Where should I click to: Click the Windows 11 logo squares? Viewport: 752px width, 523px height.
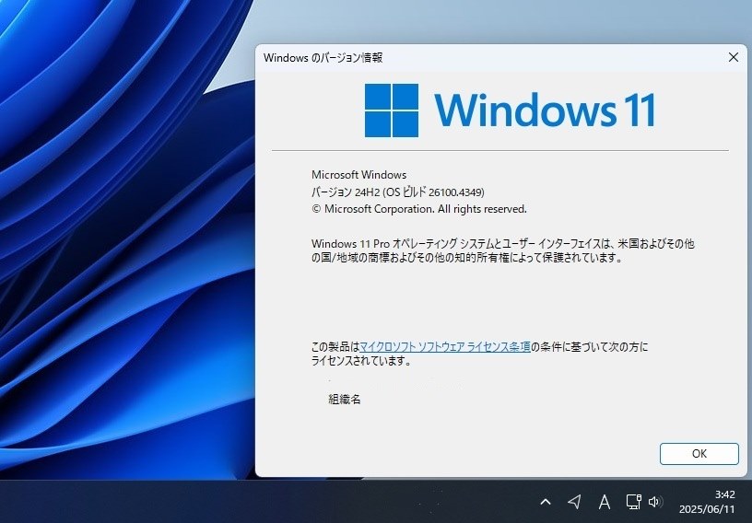pos(392,110)
